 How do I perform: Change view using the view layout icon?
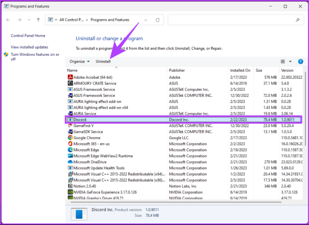pyautogui.click(x=283, y=61)
